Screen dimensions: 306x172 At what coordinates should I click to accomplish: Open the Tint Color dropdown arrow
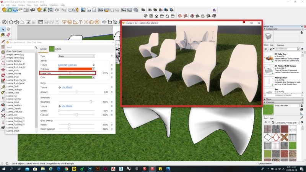click(x=93, y=69)
